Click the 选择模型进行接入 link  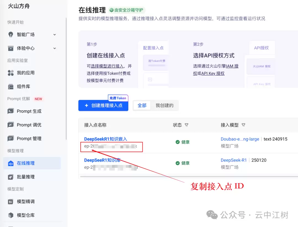107,66
